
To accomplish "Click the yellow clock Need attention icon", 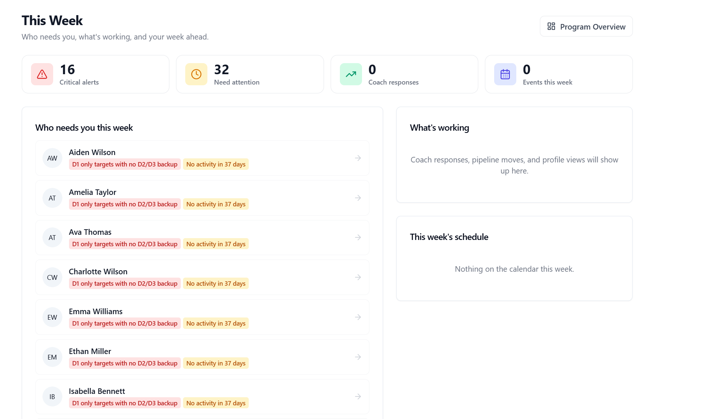I will click(x=196, y=74).
